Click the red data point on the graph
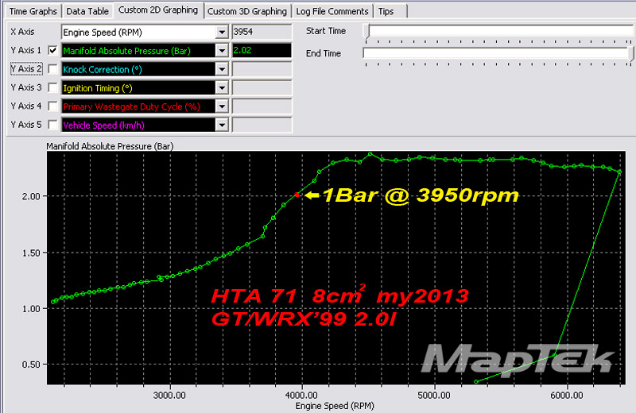The height and width of the screenshot is (413, 636). [x=297, y=195]
